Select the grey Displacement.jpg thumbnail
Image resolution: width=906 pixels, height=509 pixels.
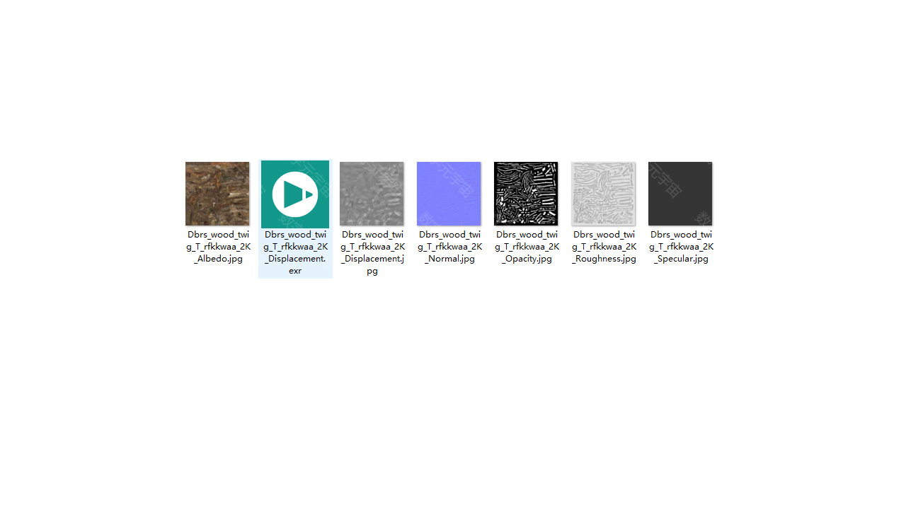tap(372, 194)
